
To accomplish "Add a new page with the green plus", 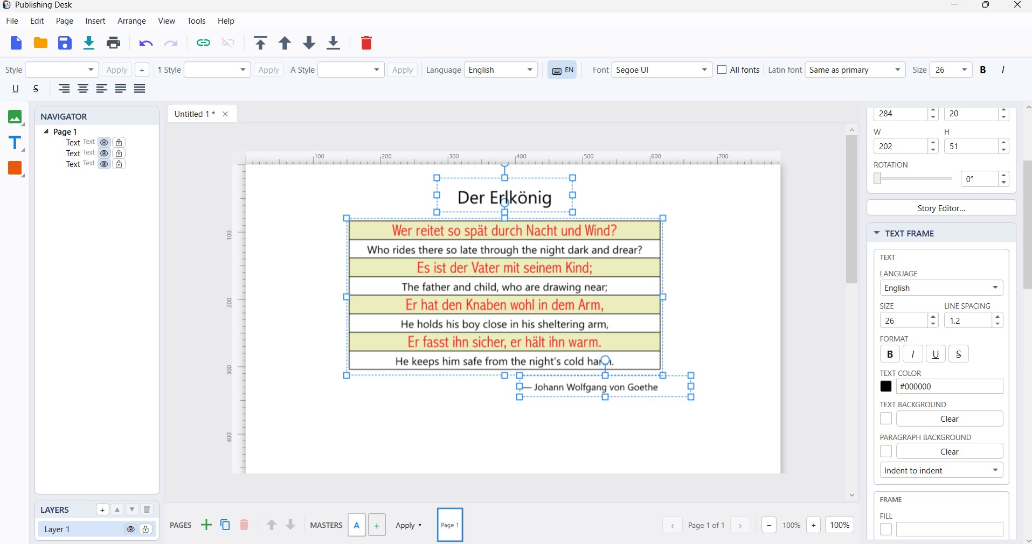I will click(x=206, y=525).
